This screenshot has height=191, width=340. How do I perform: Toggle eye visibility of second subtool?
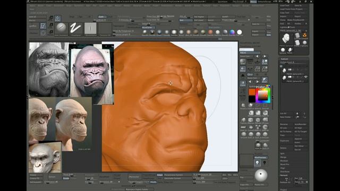pos(306,77)
